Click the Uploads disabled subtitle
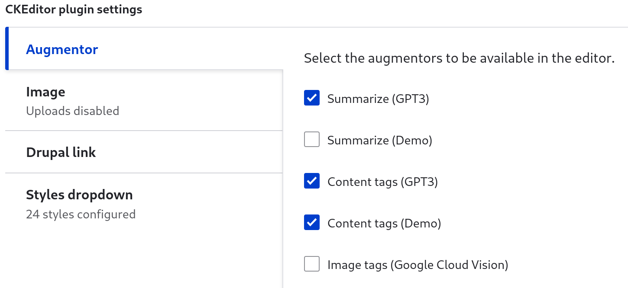This screenshot has height=288, width=628. point(73,111)
